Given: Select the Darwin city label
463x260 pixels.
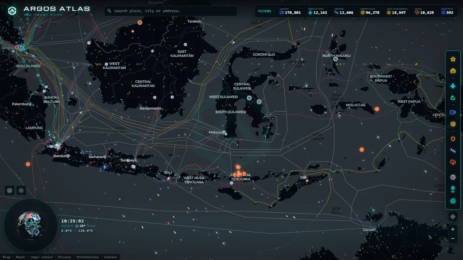Looking at the screenshot, I should (369, 230).
